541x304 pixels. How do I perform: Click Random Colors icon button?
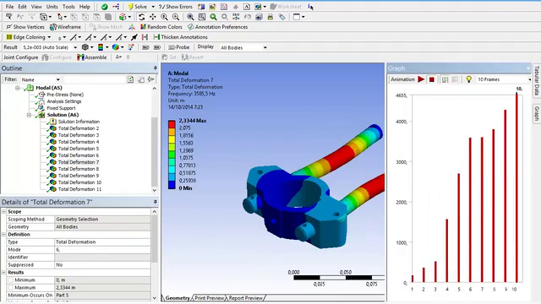click(x=161, y=27)
